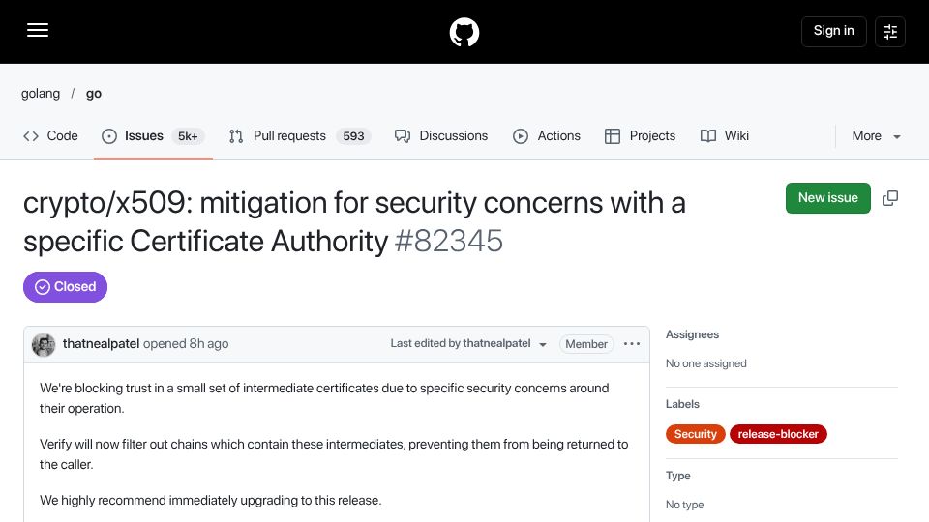The height and width of the screenshot is (522, 929).
Task: Switch to the Issues tab
Action: point(153,136)
